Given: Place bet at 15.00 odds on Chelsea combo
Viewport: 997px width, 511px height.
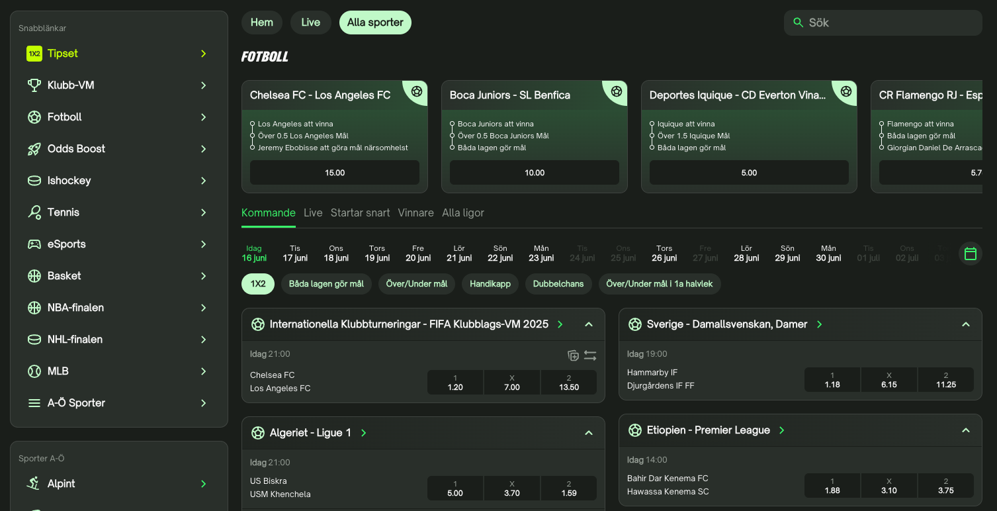Looking at the screenshot, I should (335, 173).
